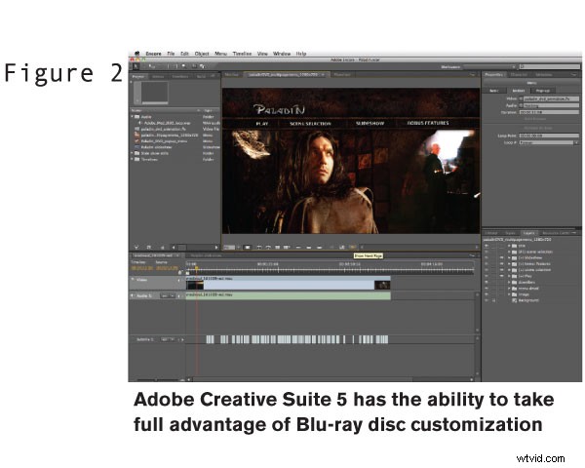Expand the Timelines folder

[x=132, y=159]
